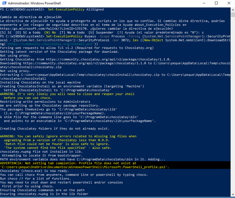
Task: Click 'Ensuring Chocolatey commands are on the path'
Action: pos(42,190)
